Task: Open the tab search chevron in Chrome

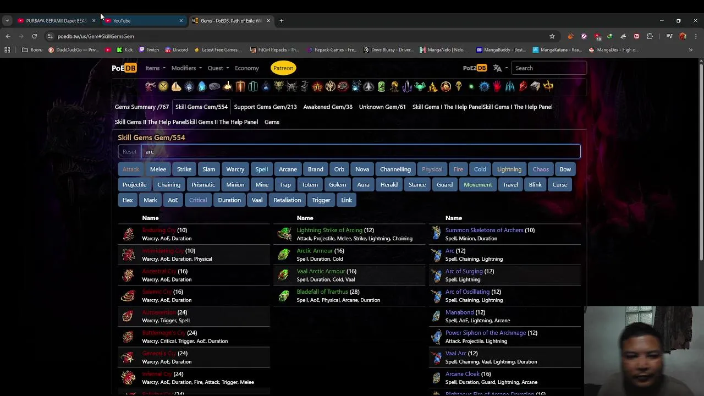Action: pyautogui.click(x=7, y=21)
